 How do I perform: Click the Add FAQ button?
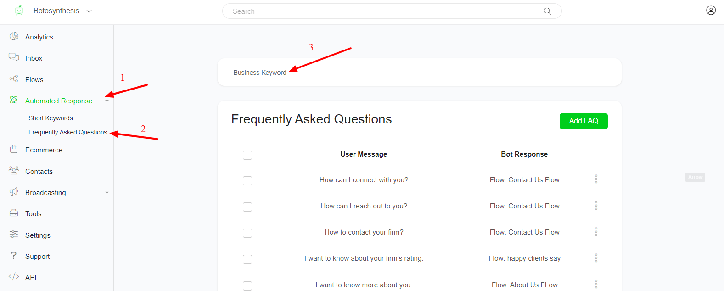(x=584, y=121)
